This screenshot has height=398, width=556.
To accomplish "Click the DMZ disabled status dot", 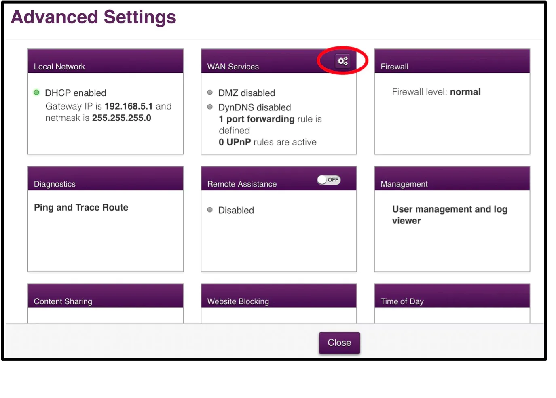I will pos(210,93).
